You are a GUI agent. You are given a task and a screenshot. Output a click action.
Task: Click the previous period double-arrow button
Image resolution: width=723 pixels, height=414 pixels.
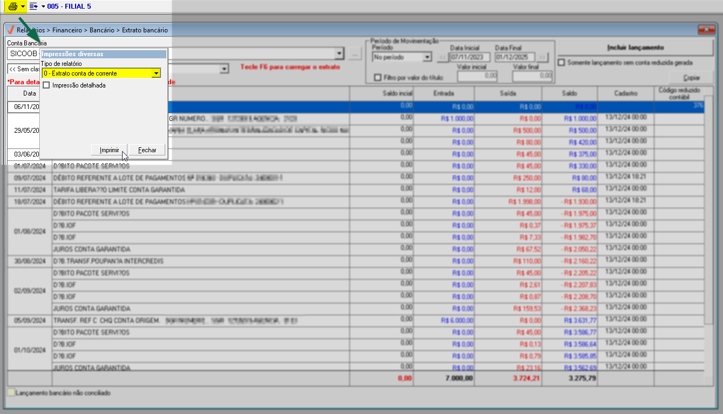442,57
